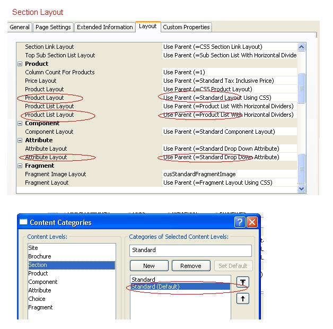
Task: Click the Content Categories help question mark
Action: [x=240, y=222]
